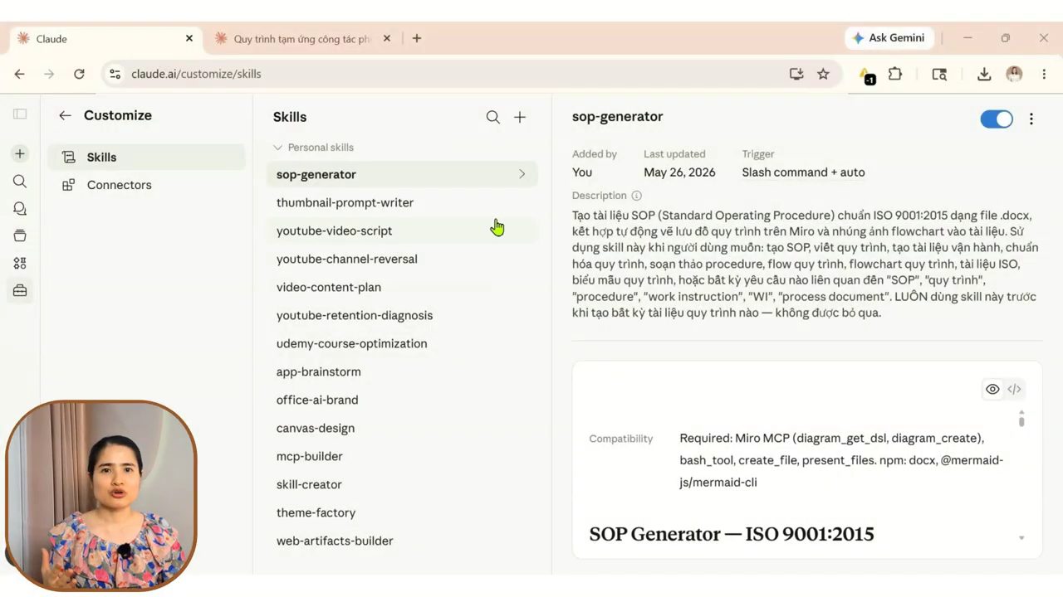The height and width of the screenshot is (597, 1063).
Task: Close the Quy trình tạm ứng tab
Action: tap(387, 38)
